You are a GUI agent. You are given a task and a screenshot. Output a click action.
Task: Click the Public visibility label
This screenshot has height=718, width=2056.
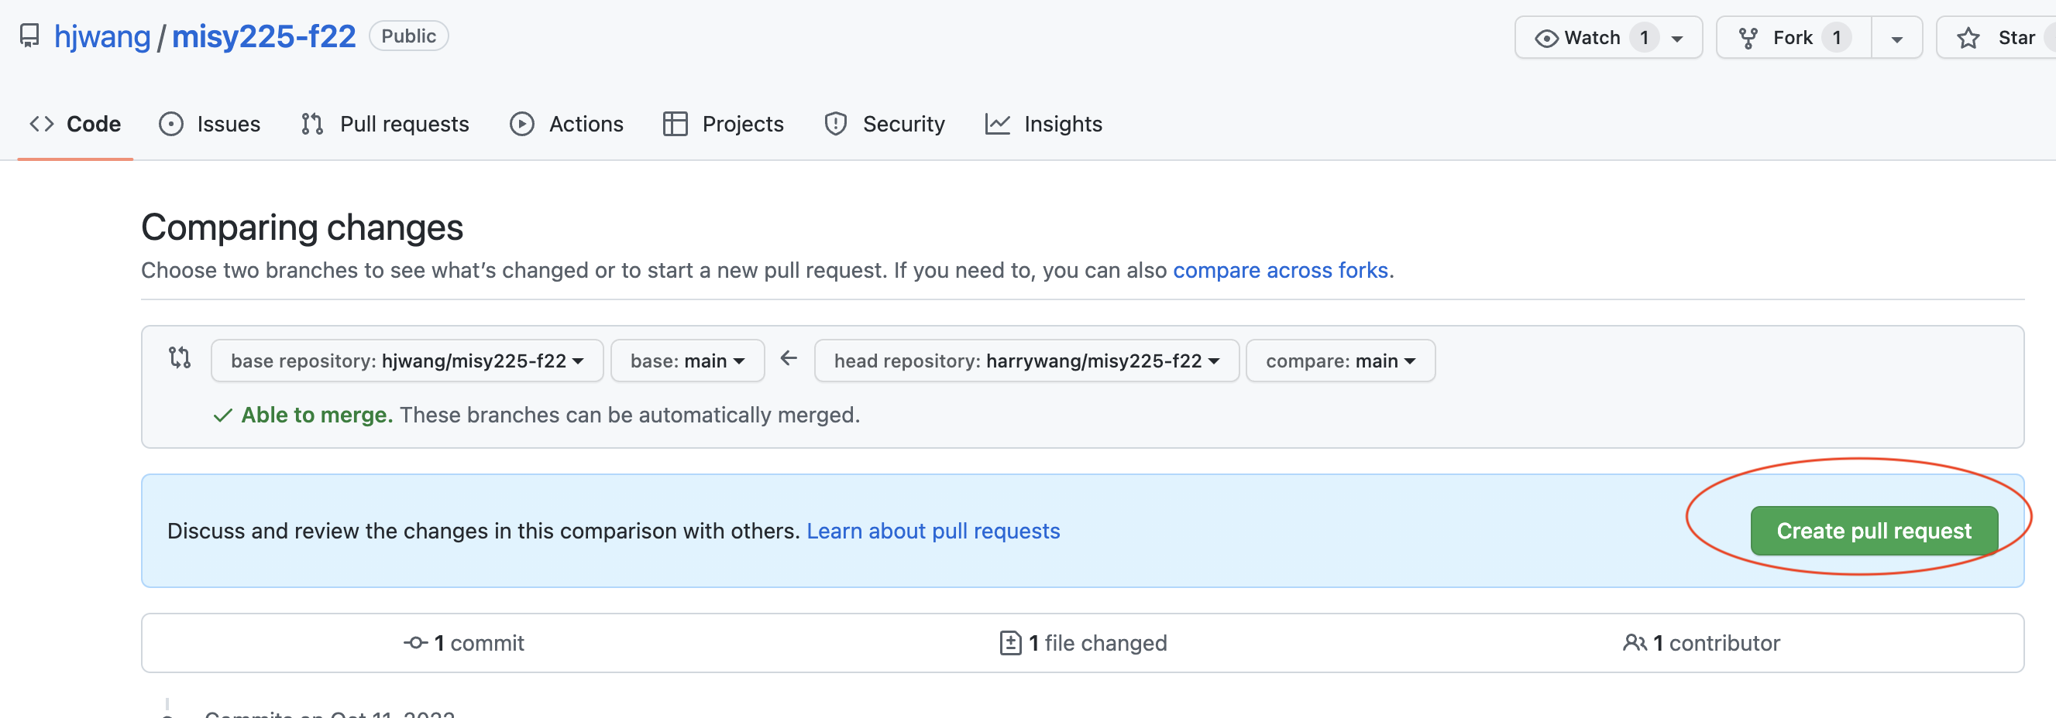pyautogui.click(x=409, y=36)
